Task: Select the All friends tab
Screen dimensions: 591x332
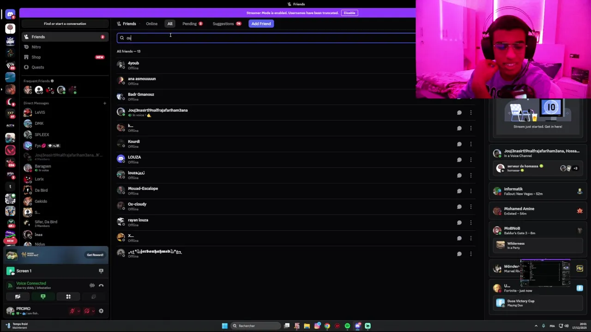Action: click(x=170, y=24)
